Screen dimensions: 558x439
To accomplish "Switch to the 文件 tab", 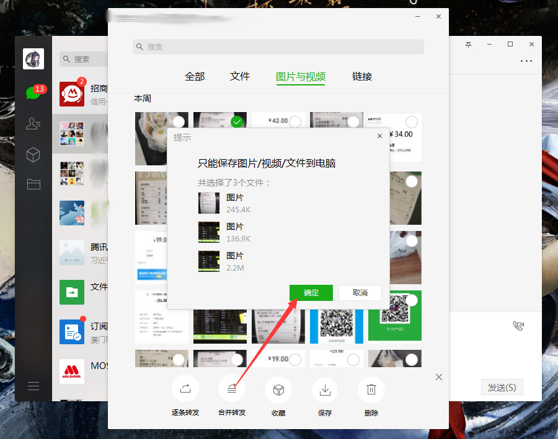I will click(240, 76).
